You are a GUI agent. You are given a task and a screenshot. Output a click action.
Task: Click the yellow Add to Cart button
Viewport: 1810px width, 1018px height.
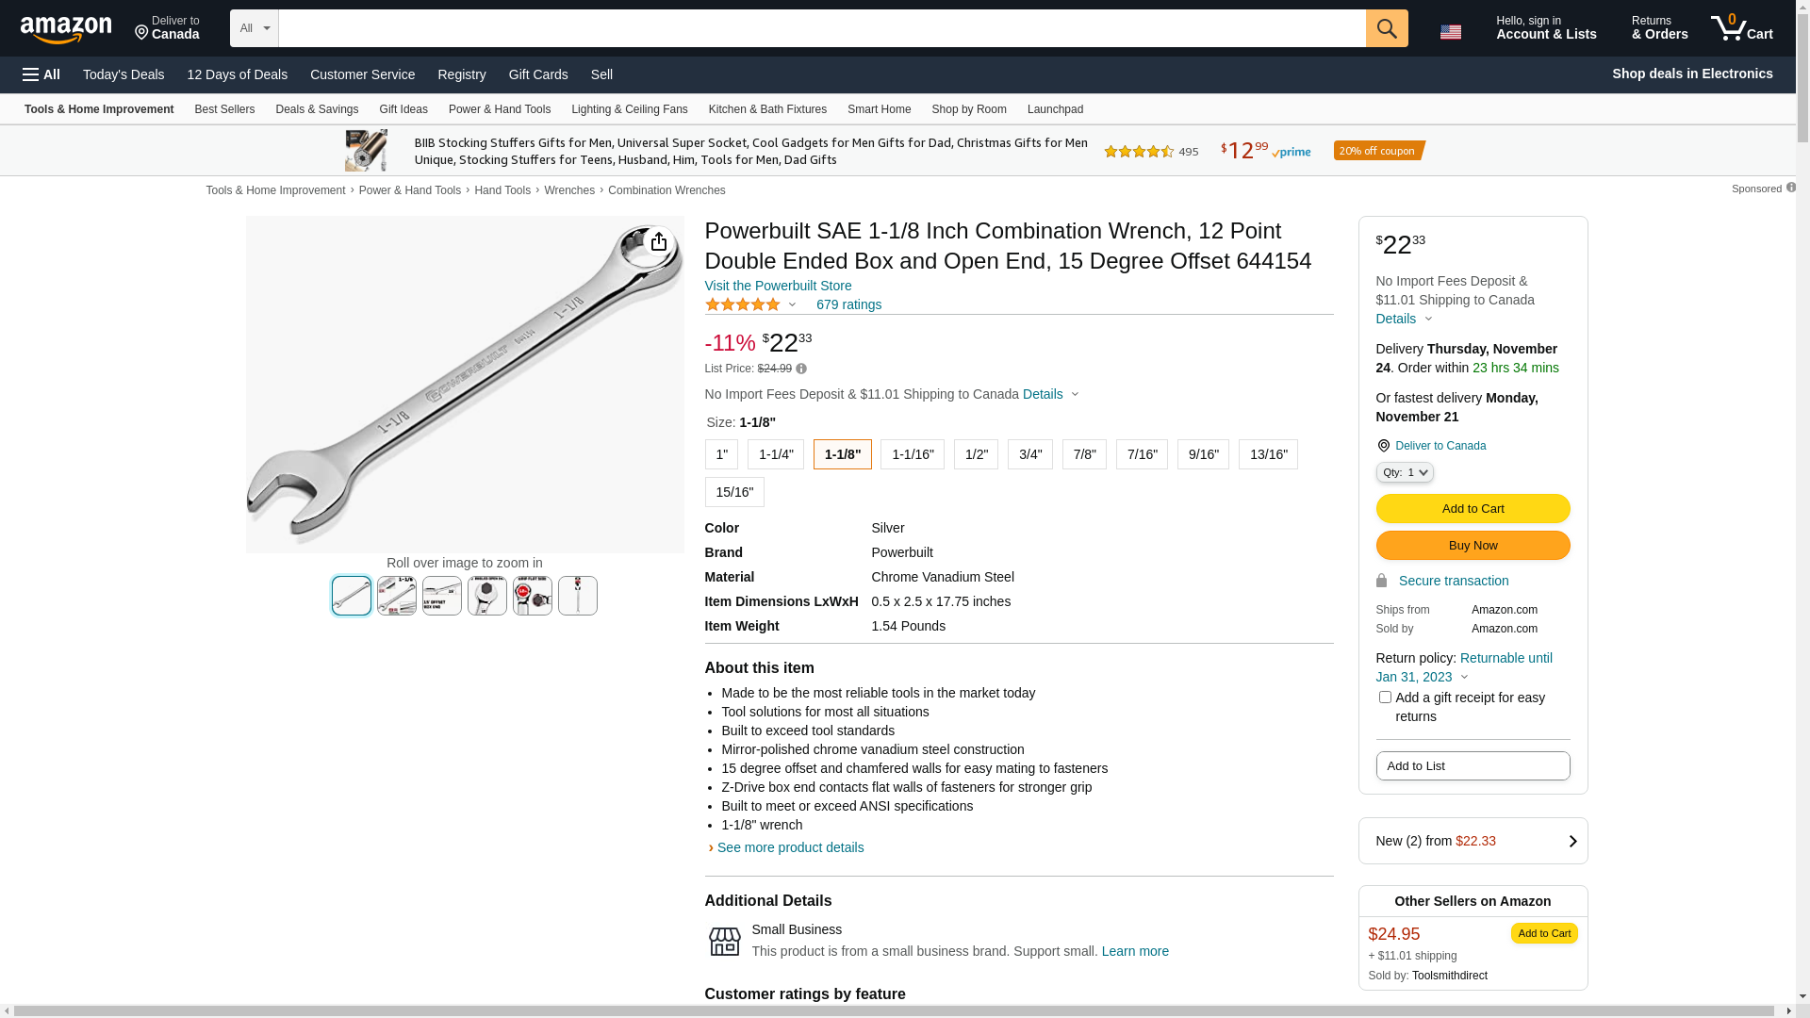pos(1473,509)
